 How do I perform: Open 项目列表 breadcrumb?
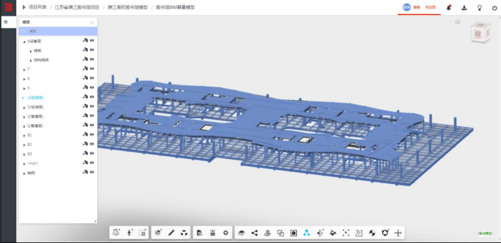pos(37,7)
